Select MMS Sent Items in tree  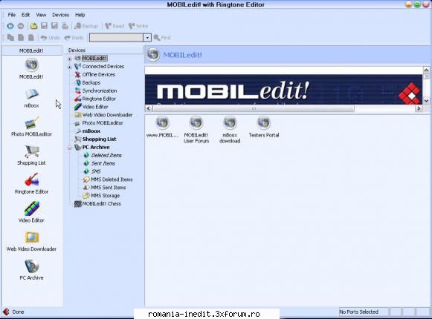(x=109, y=188)
